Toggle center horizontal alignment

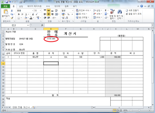(49, 14)
